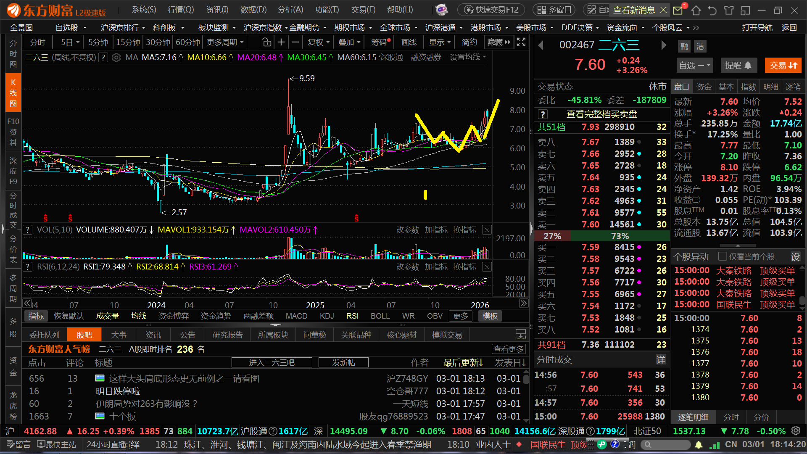Zoom out chart with minus icon

(295, 42)
